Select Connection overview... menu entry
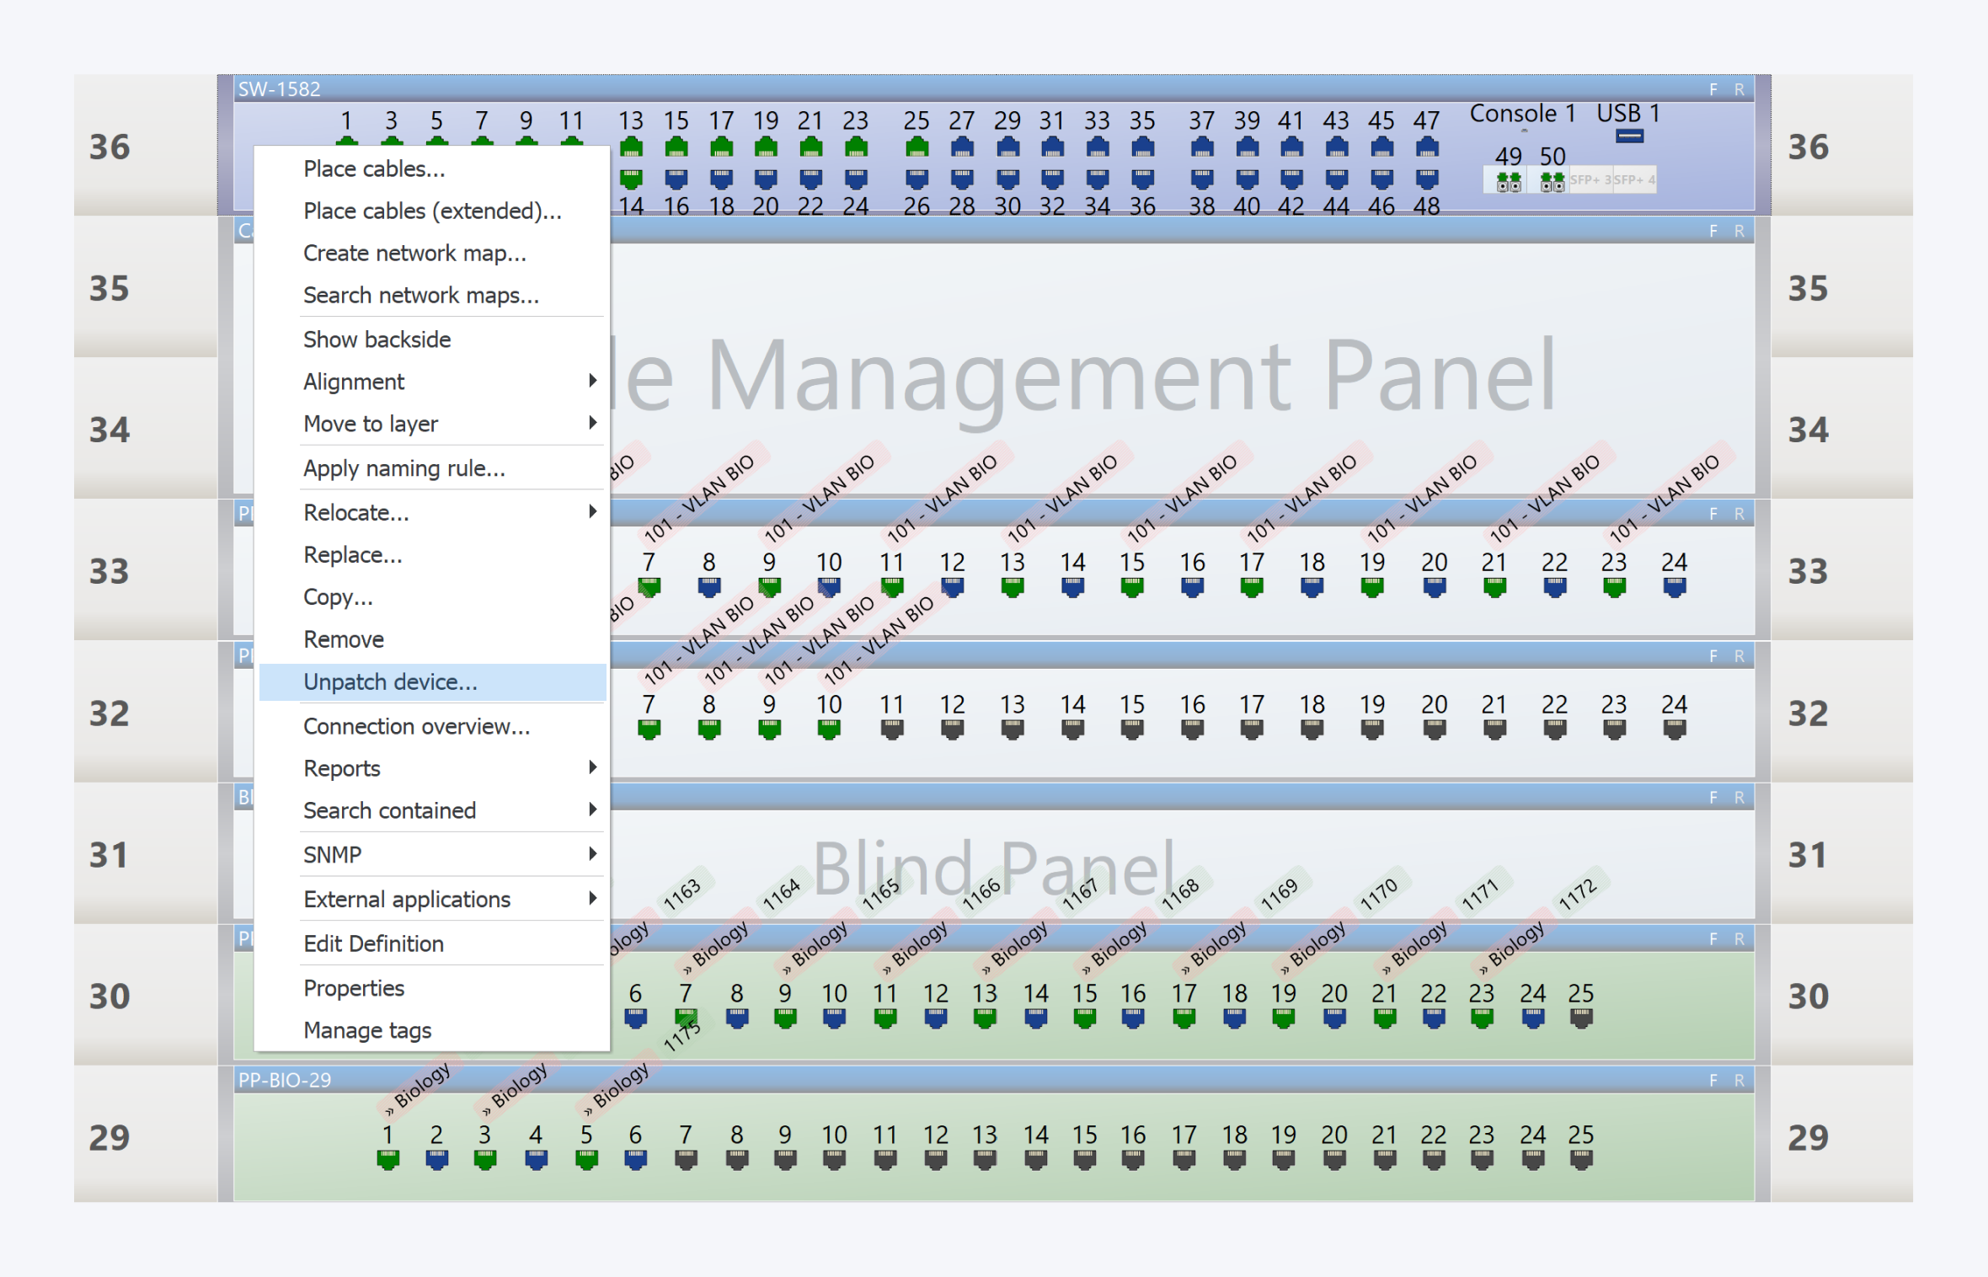Screen dimensions: 1988x1277 click(x=416, y=726)
